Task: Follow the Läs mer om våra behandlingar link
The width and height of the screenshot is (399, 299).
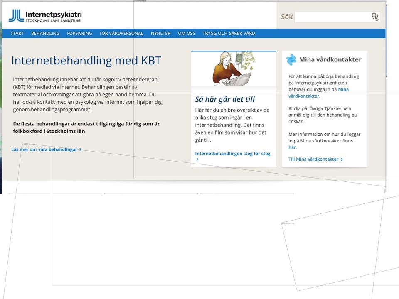Action: point(46,149)
